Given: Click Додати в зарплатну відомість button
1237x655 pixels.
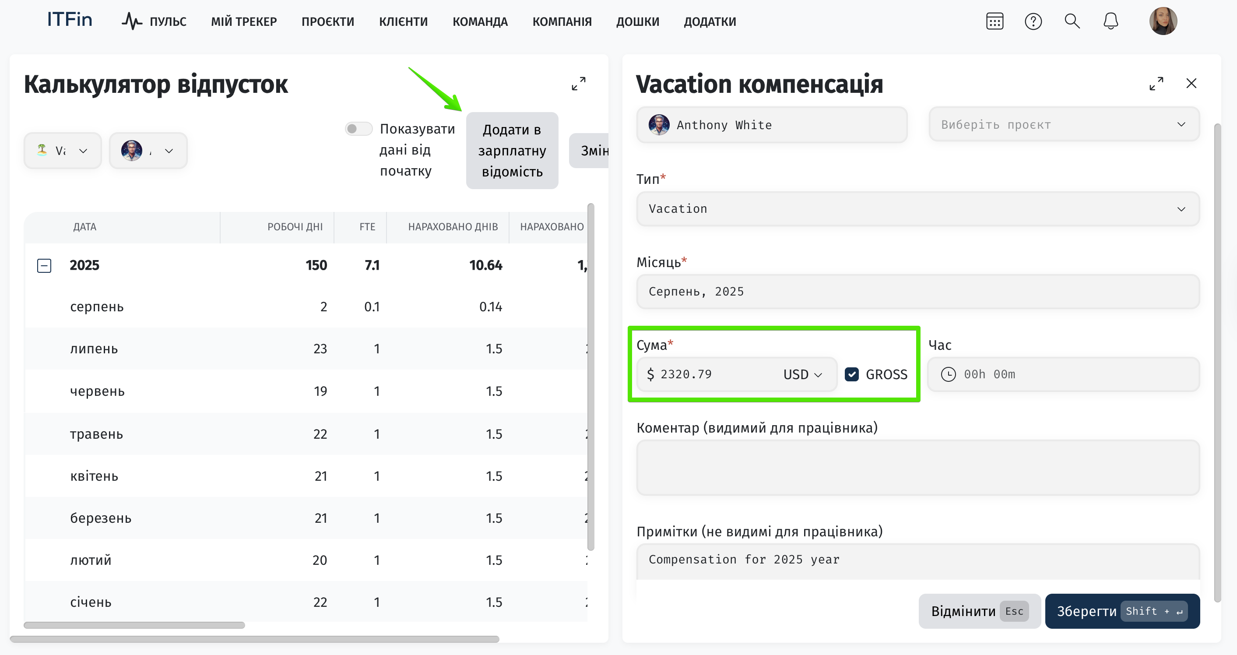Looking at the screenshot, I should (512, 150).
